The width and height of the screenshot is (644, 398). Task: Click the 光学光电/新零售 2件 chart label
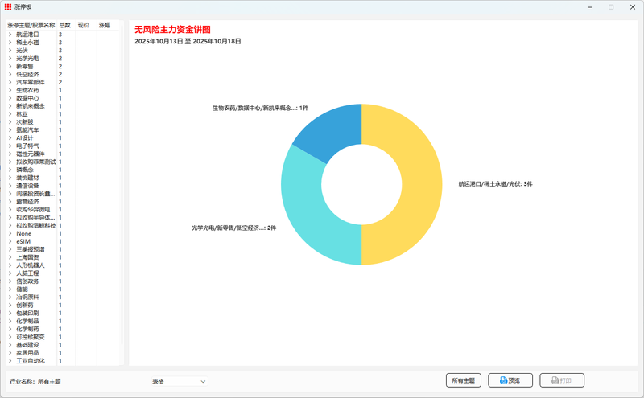(x=233, y=228)
